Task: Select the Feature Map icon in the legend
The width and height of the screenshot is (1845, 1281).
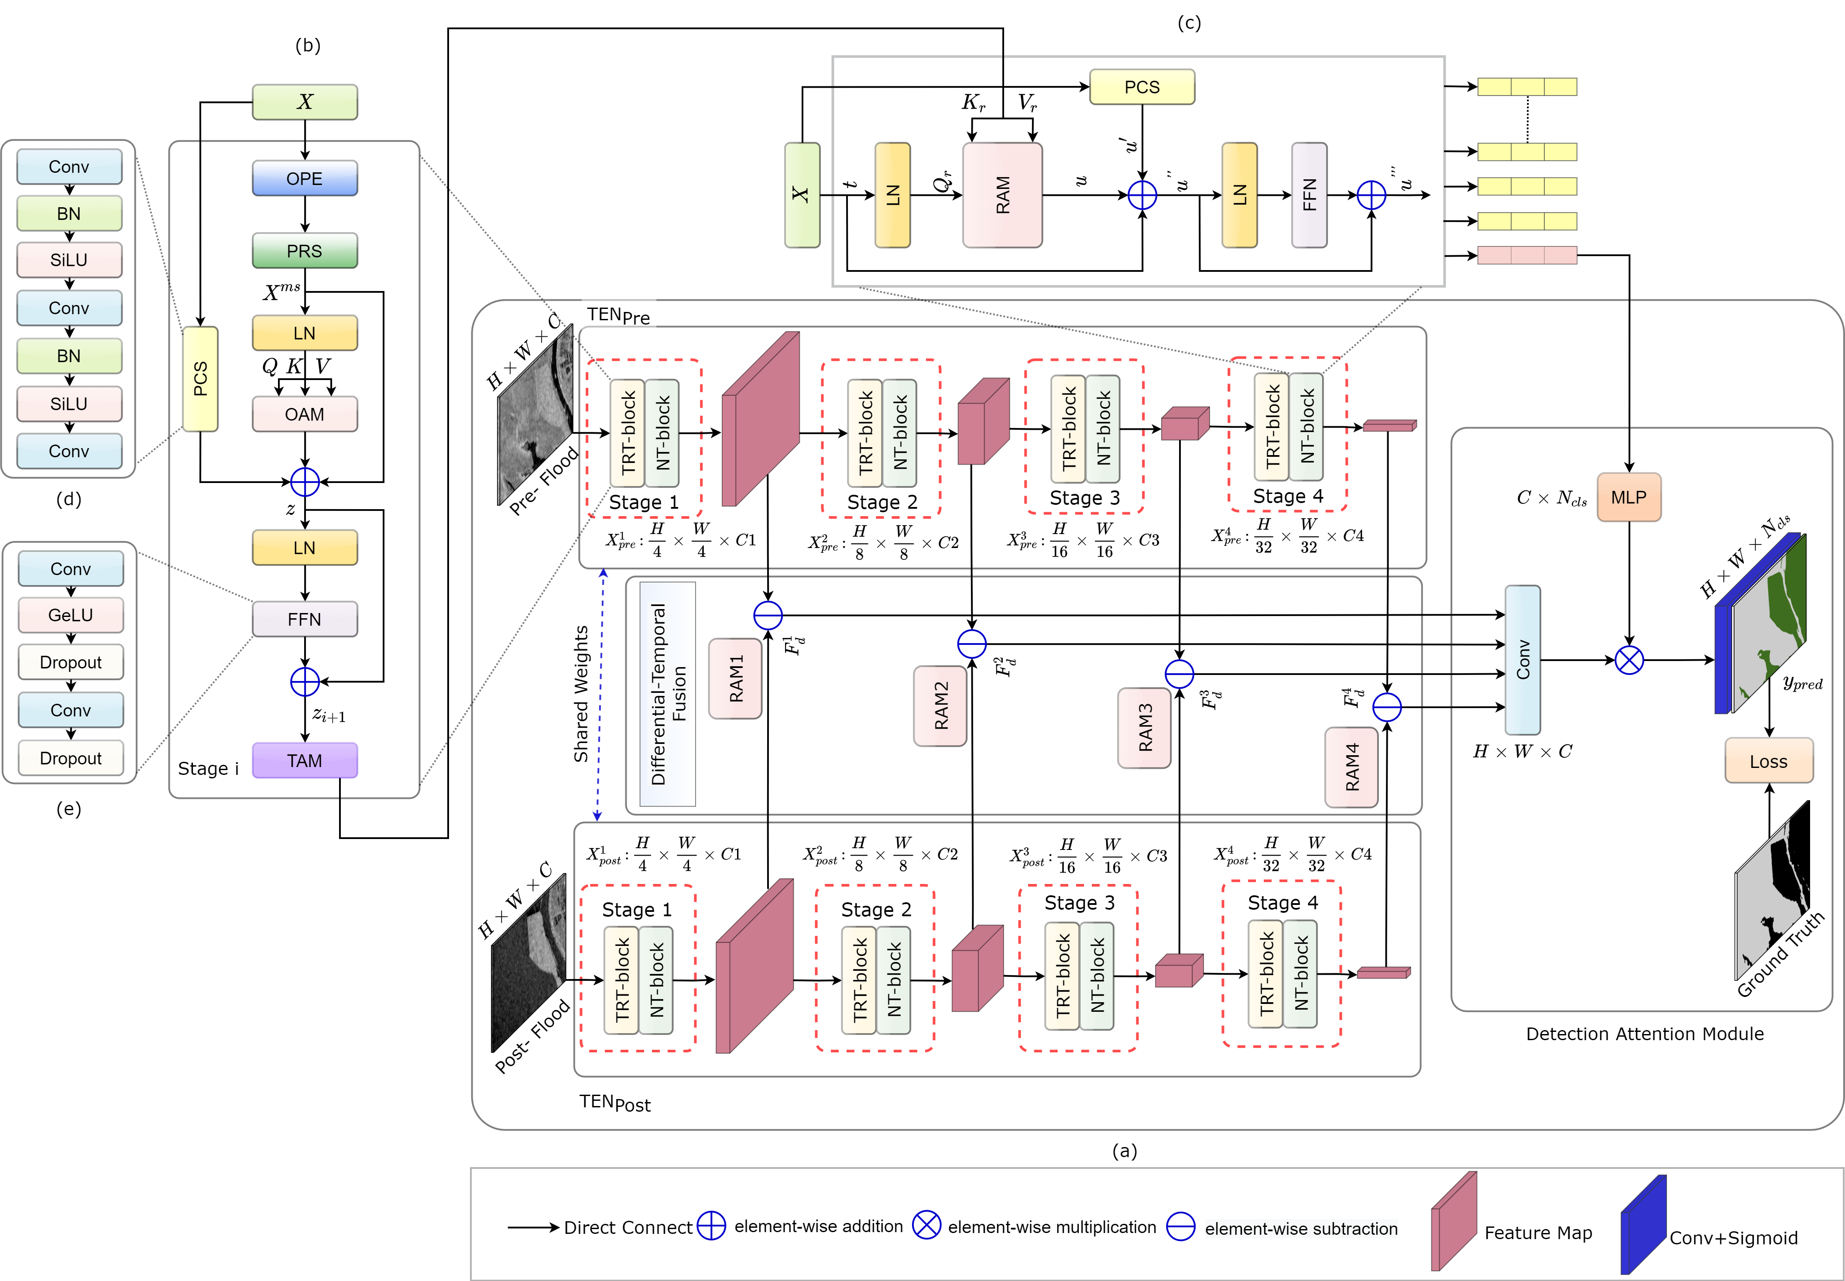Action: click(x=1454, y=1221)
